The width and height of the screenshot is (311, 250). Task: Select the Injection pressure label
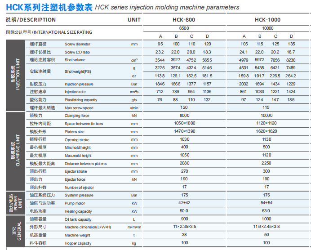tap(79, 84)
